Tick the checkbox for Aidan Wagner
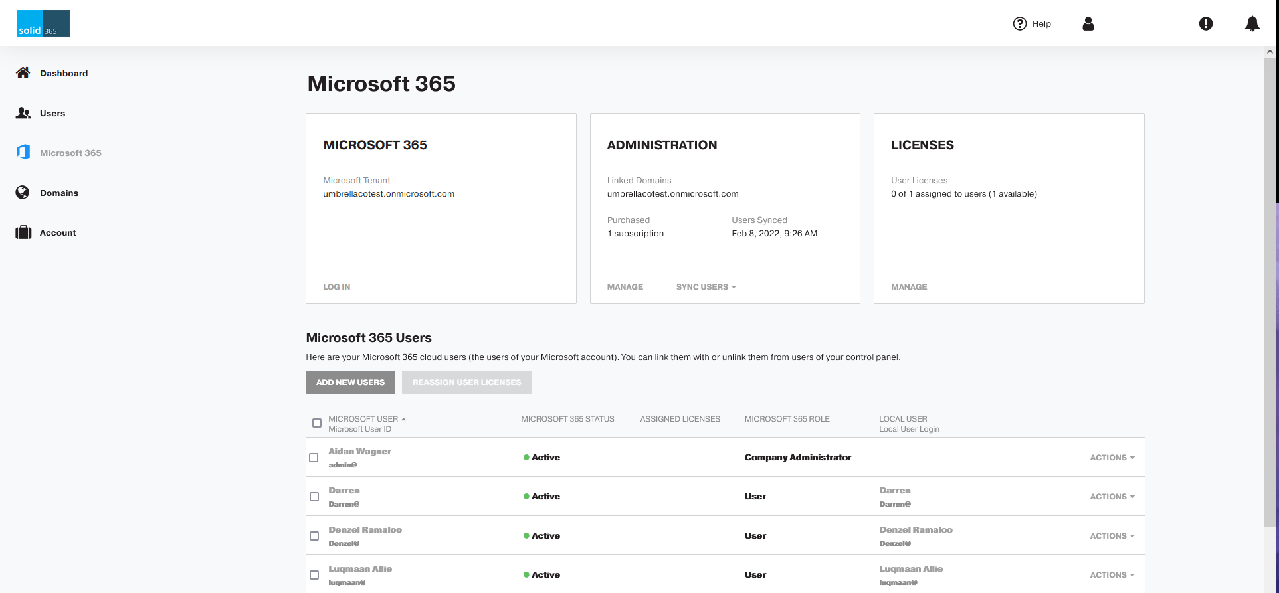 pos(314,458)
